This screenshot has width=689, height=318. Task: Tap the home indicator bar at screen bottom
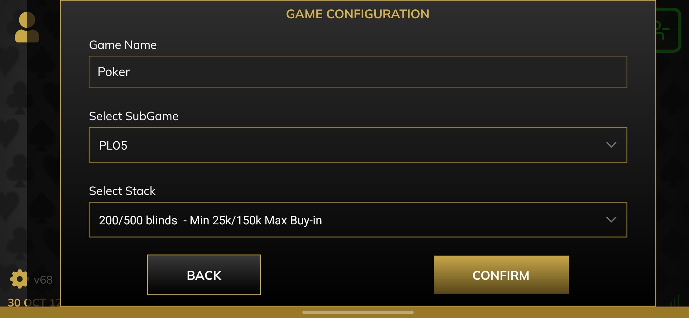coord(358,312)
